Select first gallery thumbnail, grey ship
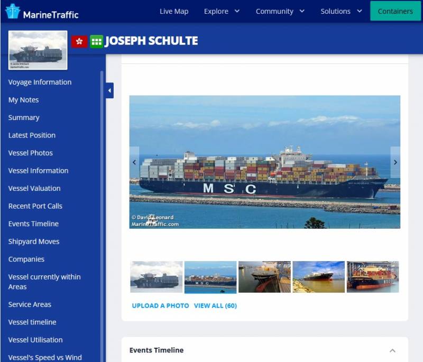This screenshot has height=362, width=423. pyautogui.click(x=156, y=277)
